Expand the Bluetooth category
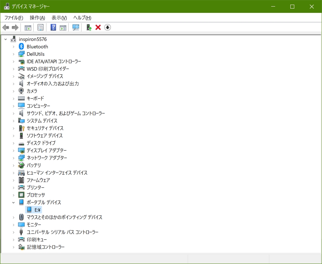 pos(14,47)
